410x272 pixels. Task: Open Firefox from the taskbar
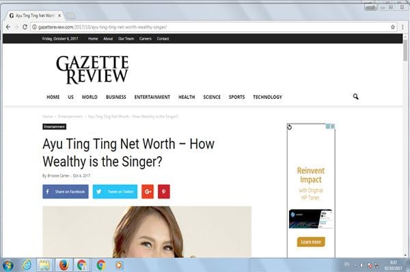point(64,265)
